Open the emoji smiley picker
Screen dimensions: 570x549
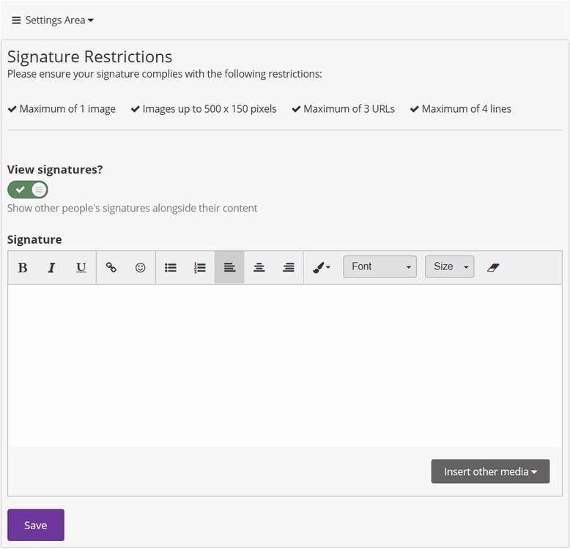click(141, 268)
